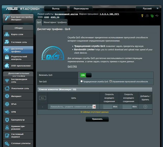Viewport: 163px width, 147px height.
Task: Click the Брандмауэр shield icon
Action: (x=7, y=120)
